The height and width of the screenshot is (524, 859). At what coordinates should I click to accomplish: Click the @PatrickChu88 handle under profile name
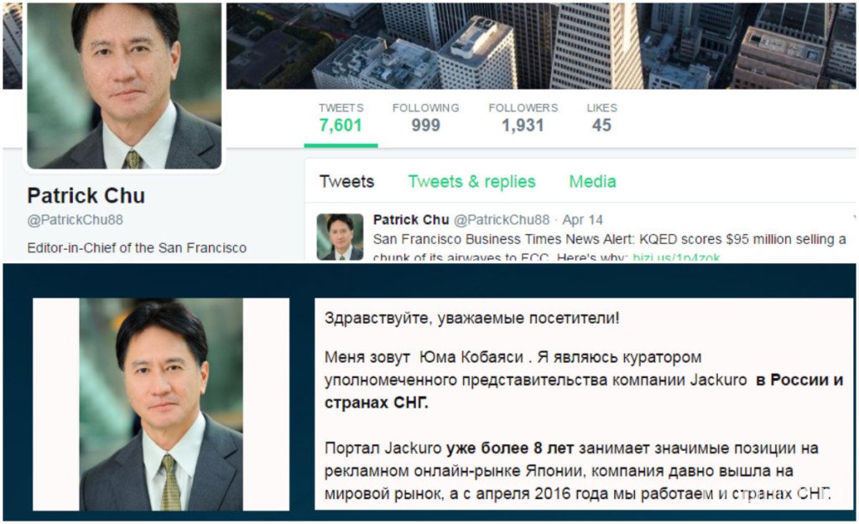[x=75, y=220]
